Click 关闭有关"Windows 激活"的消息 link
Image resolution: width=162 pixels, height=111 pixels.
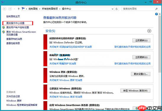tap(66, 97)
